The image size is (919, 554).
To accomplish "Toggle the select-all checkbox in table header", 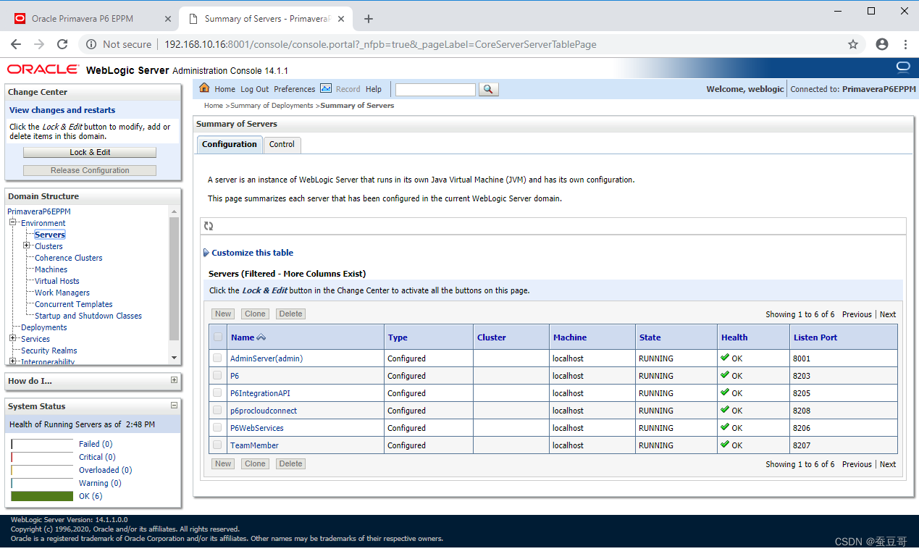I will [x=218, y=337].
